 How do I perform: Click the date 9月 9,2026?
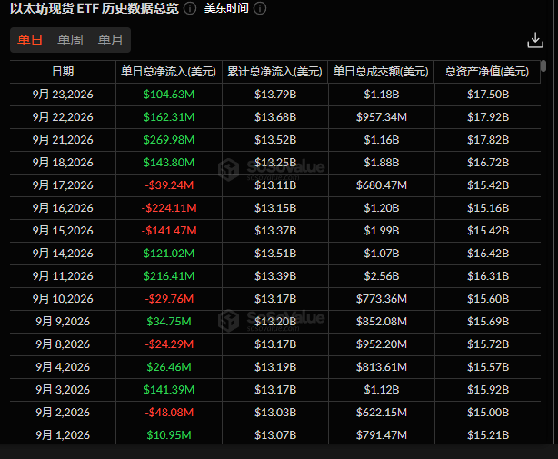click(63, 322)
